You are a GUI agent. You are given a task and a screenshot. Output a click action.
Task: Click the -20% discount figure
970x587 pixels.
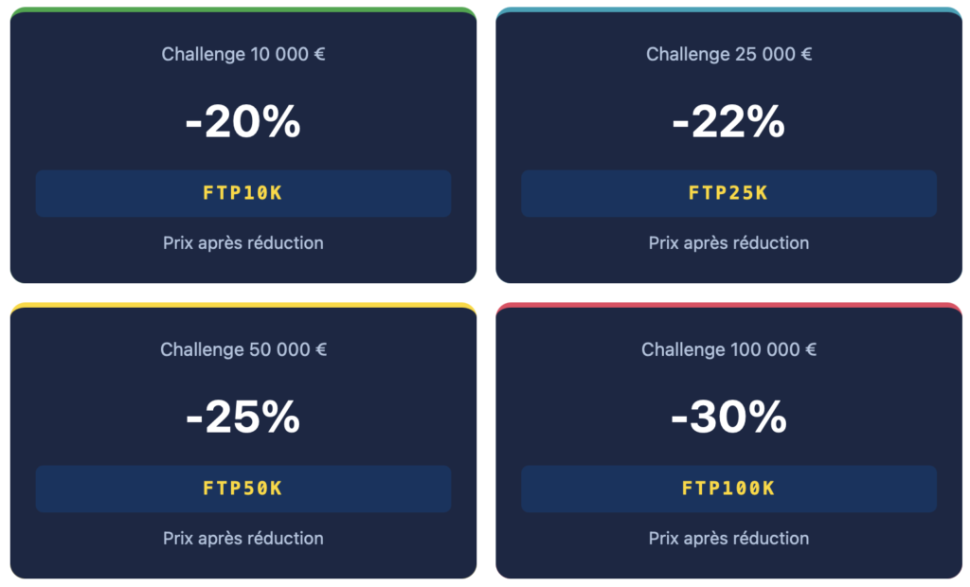(x=243, y=122)
